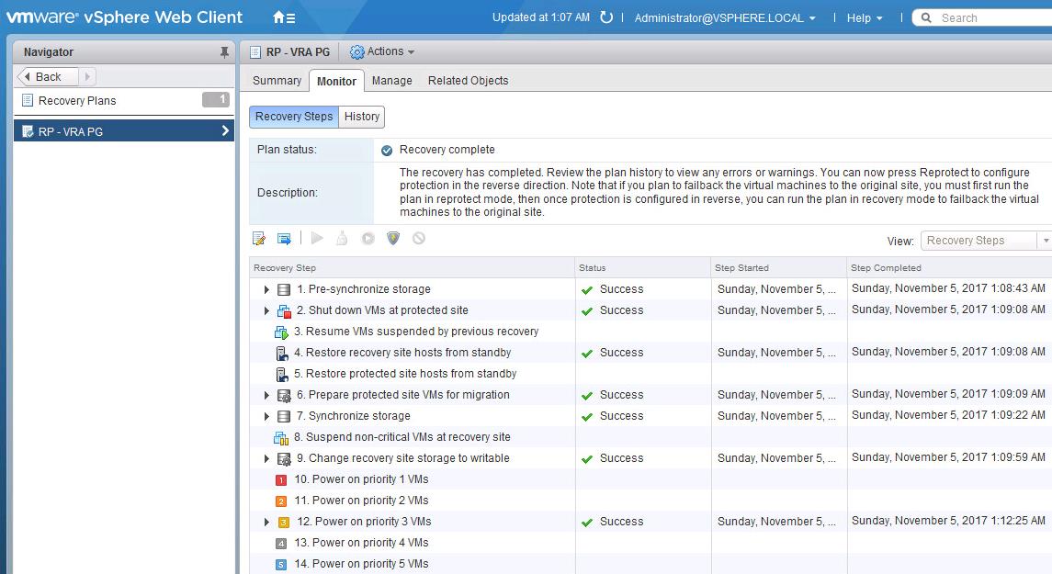Select the '14. Power on priority 5 VMs' label
Viewport: 1052px width, 574px height.
(x=361, y=564)
